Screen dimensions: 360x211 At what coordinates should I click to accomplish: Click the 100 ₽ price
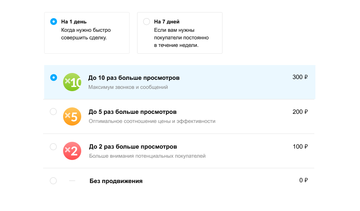300,146
